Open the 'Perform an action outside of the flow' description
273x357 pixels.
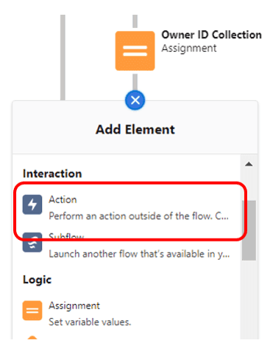pos(138,216)
